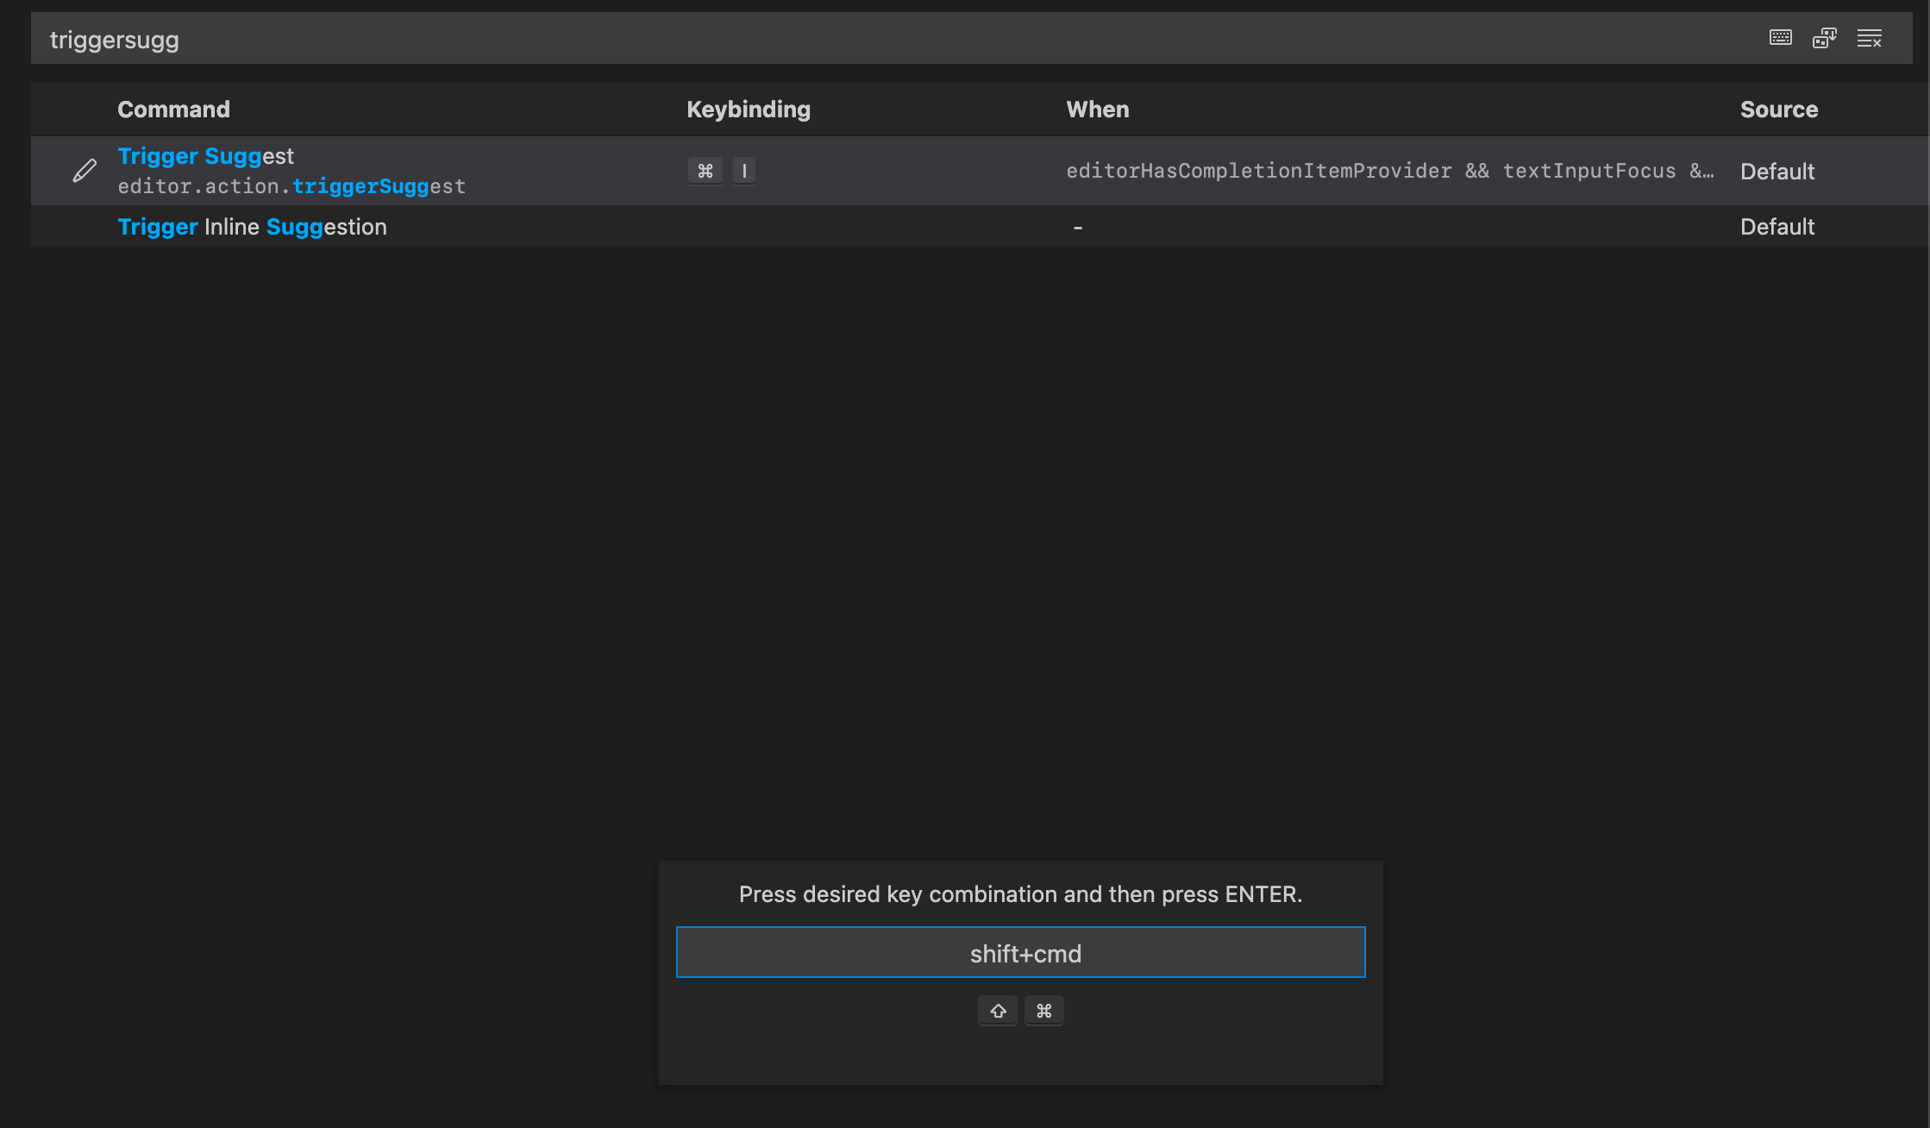Clear the keybindings search input icon

point(1869,38)
